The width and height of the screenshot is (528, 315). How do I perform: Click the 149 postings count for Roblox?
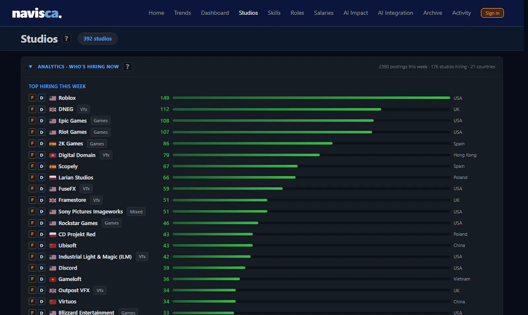coord(165,98)
